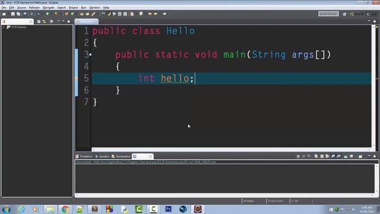Switch to the Java EE perspective
380x214 pixels.
[357, 14]
